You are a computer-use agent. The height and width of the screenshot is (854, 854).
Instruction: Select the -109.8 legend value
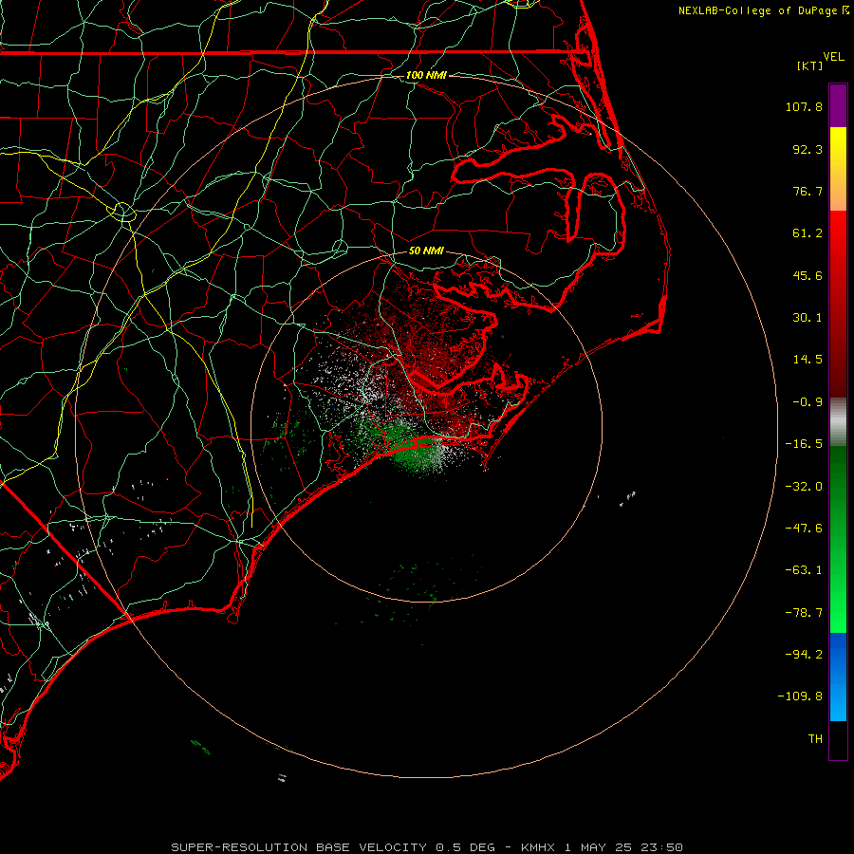coord(800,696)
